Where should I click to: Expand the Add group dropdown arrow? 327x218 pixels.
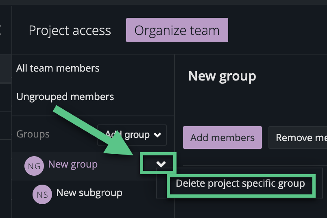coord(158,135)
